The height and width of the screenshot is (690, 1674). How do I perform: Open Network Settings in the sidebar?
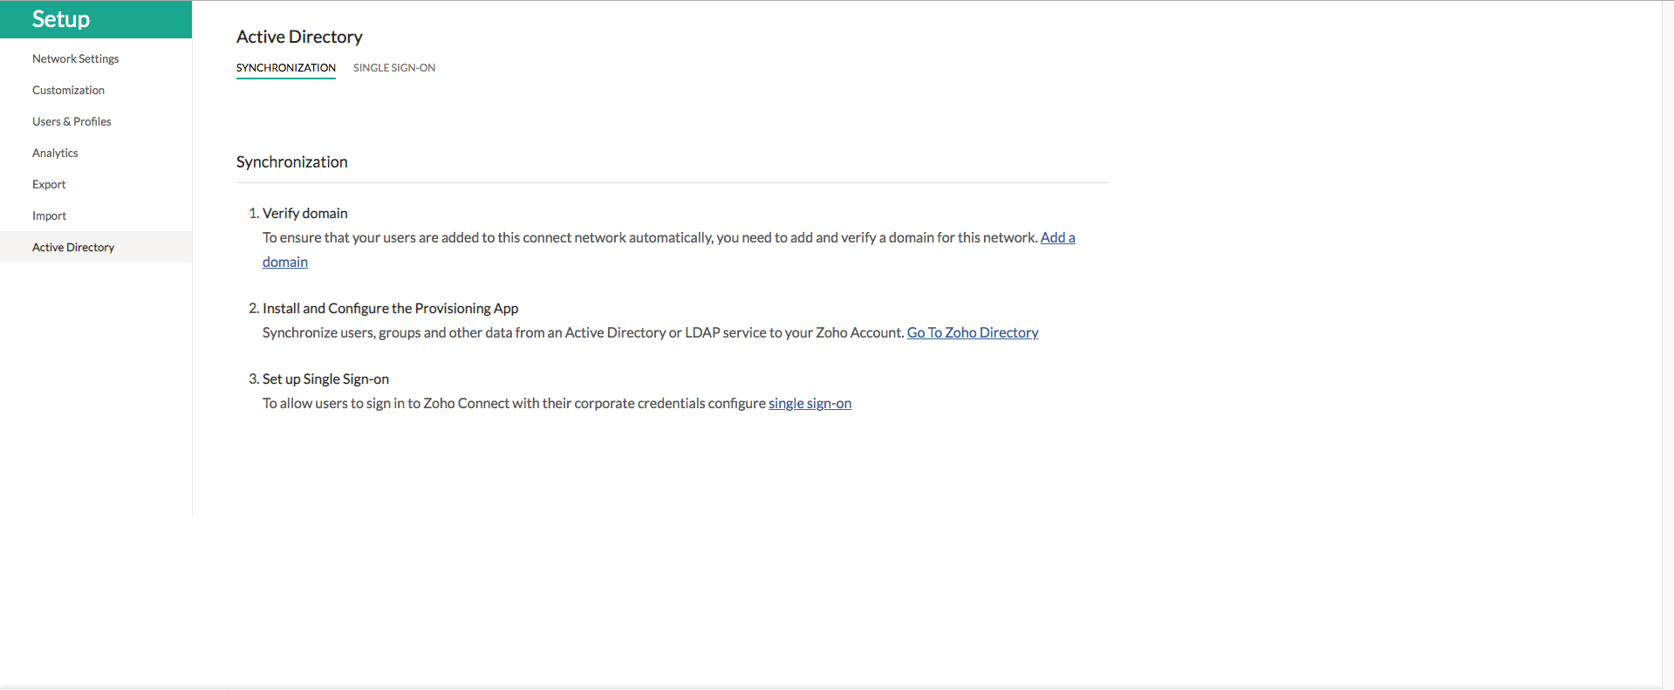[x=75, y=58]
